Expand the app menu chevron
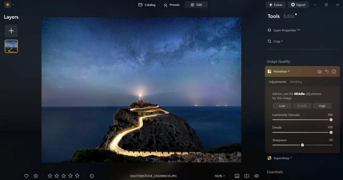Screen dimensions: 343x180 (x=13, y=5)
